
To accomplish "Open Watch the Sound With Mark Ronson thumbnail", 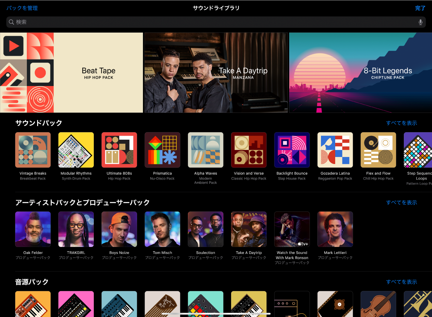I will click(292, 229).
